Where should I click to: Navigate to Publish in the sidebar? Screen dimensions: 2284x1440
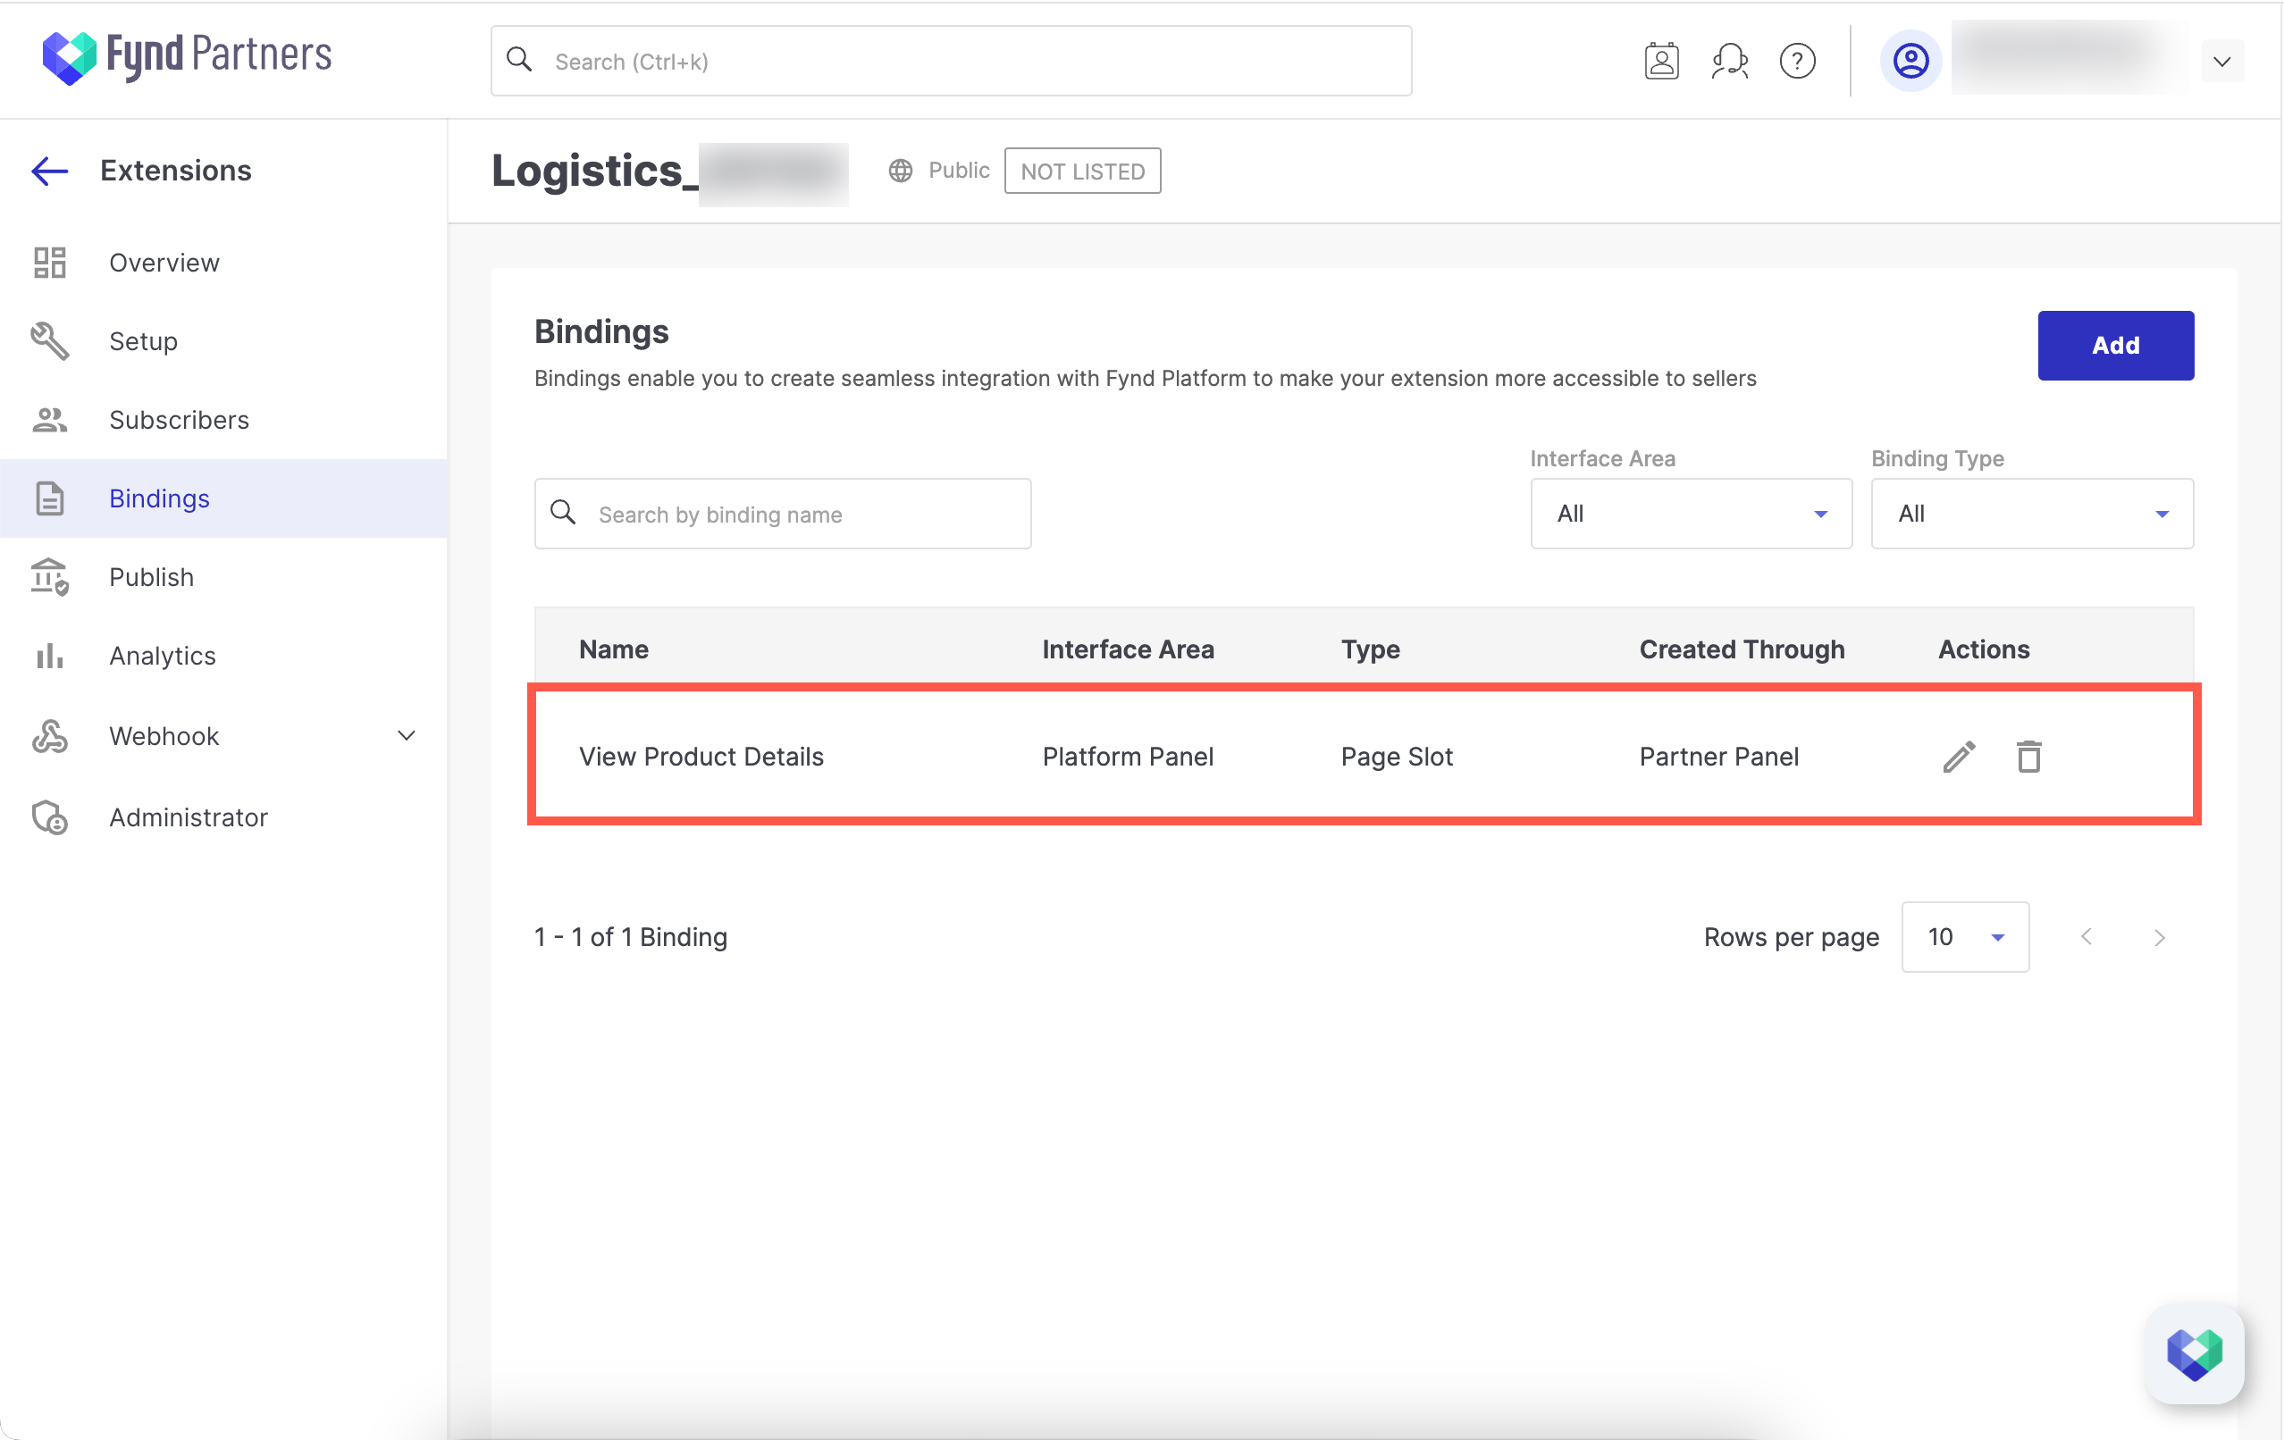(x=152, y=577)
